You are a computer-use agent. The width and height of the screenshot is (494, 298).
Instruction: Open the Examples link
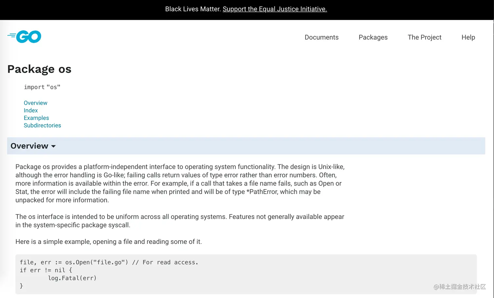[x=36, y=118]
